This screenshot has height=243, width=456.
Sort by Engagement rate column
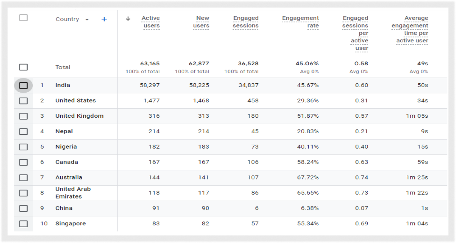tap(300, 22)
